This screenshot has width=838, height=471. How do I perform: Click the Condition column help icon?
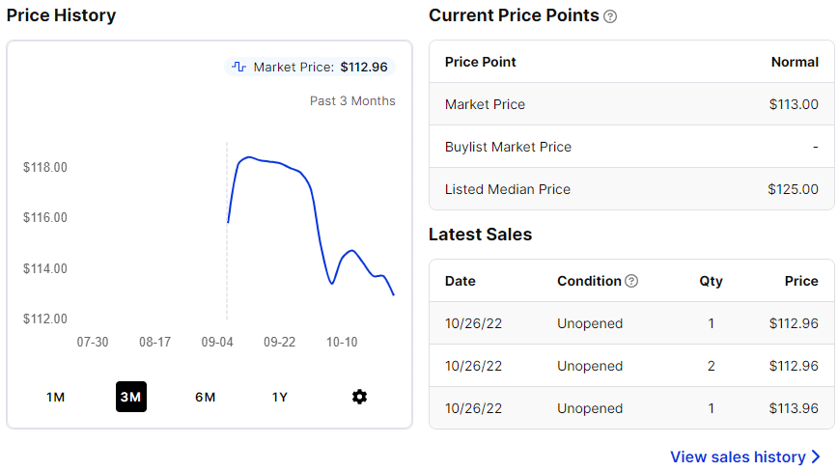631,281
